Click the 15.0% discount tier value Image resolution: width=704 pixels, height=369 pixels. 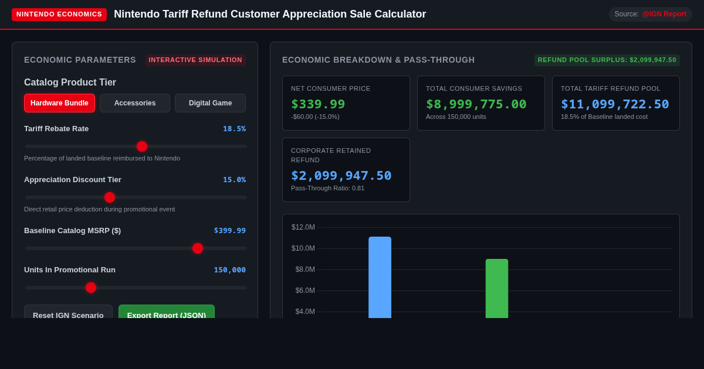click(234, 180)
